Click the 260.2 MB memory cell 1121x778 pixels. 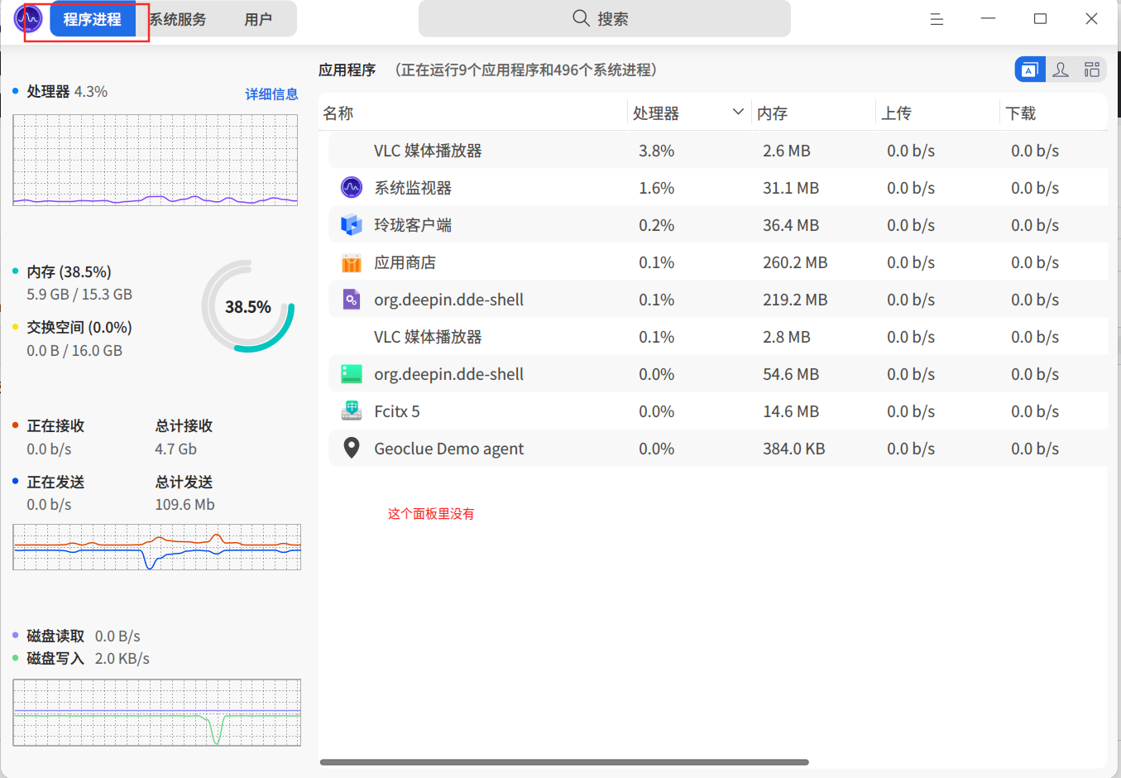click(795, 262)
